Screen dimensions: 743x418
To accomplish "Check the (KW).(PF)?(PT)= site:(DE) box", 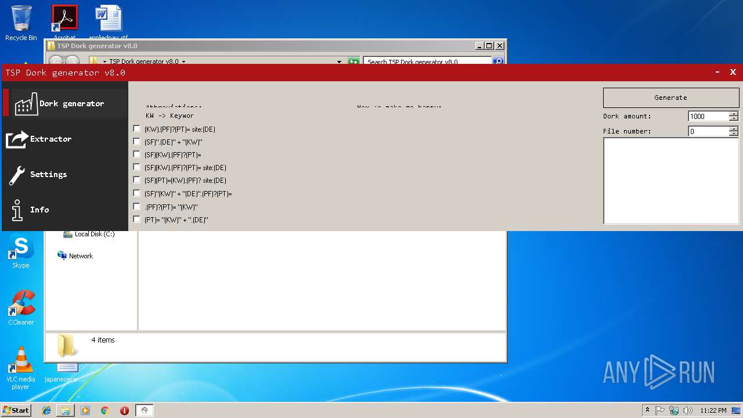I will [136, 129].
